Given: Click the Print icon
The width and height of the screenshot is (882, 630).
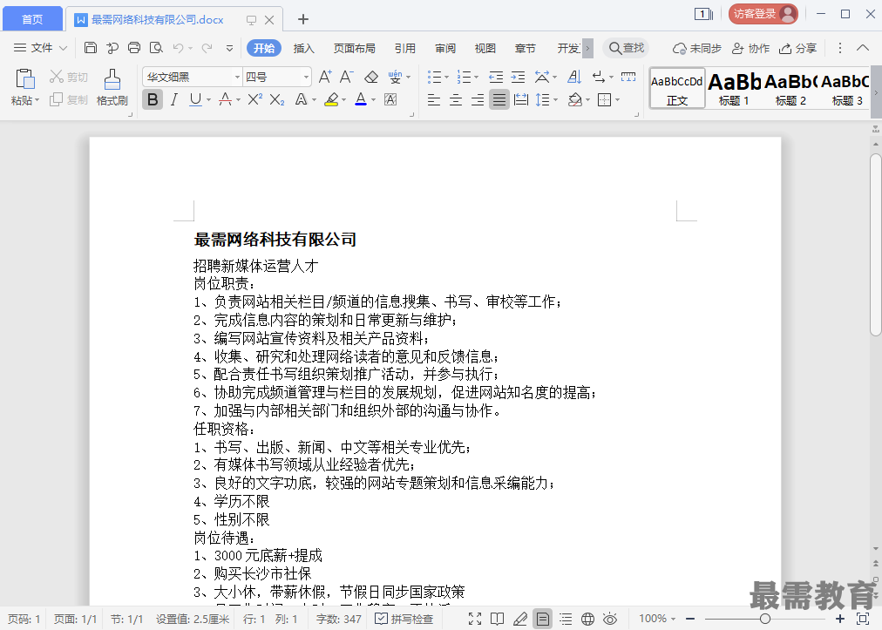Looking at the screenshot, I should point(134,48).
